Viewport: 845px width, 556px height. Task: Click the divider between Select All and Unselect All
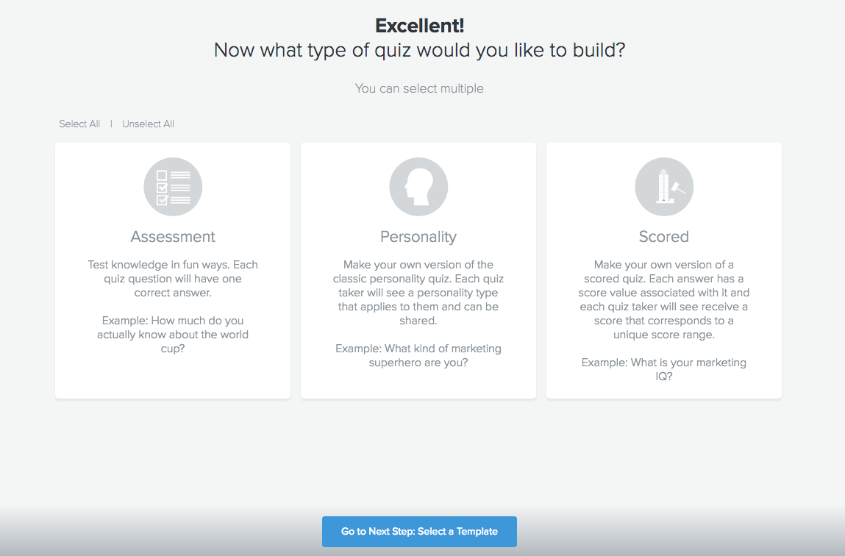111,124
